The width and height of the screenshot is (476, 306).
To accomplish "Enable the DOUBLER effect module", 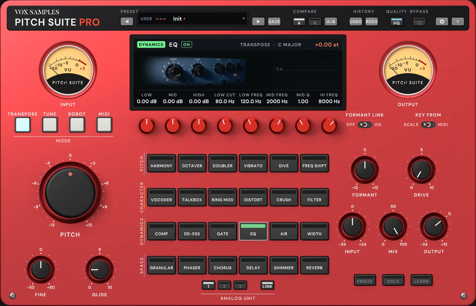I will coord(223,163).
